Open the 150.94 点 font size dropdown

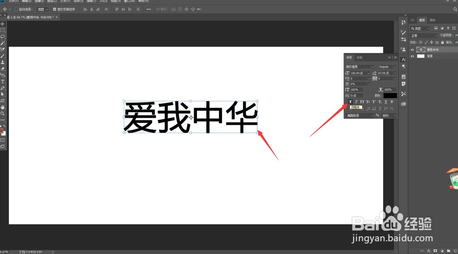coord(369,73)
